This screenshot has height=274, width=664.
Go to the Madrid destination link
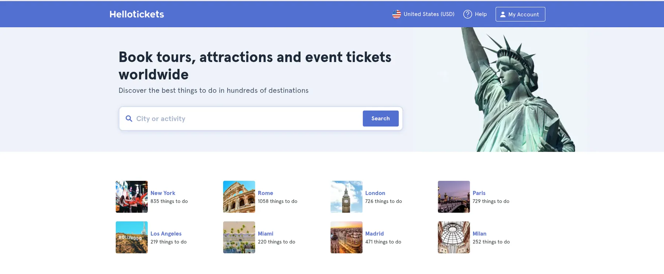[x=374, y=233]
